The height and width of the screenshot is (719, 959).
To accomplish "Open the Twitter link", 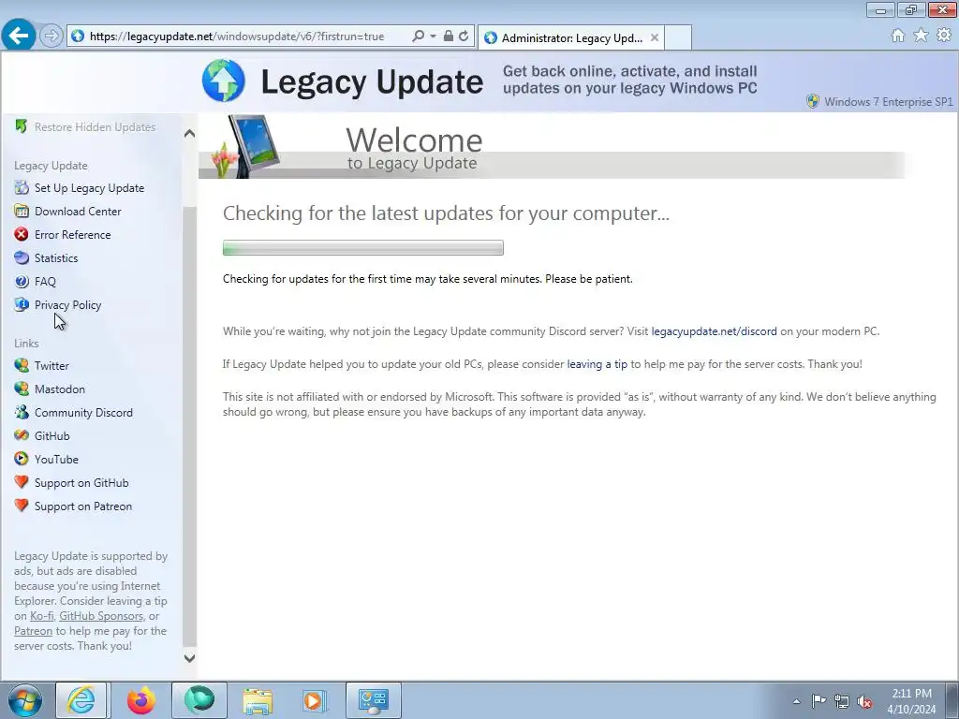I will point(52,366).
